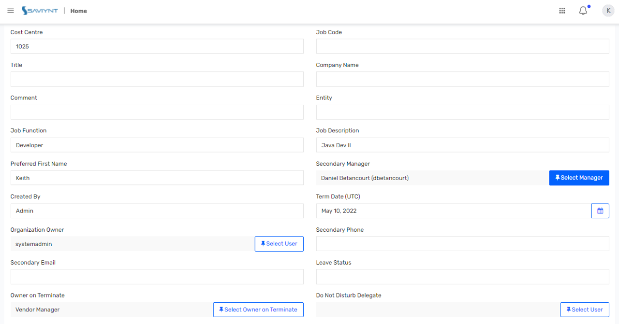Focus the Job Function field containing Developer
The height and width of the screenshot is (324, 619).
(x=157, y=145)
